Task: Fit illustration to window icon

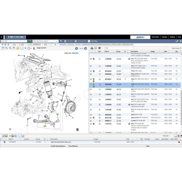Action: click(3, 48)
